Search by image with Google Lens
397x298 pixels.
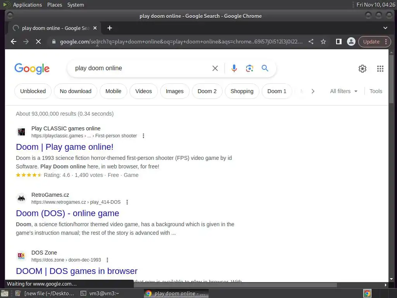tap(249, 68)
